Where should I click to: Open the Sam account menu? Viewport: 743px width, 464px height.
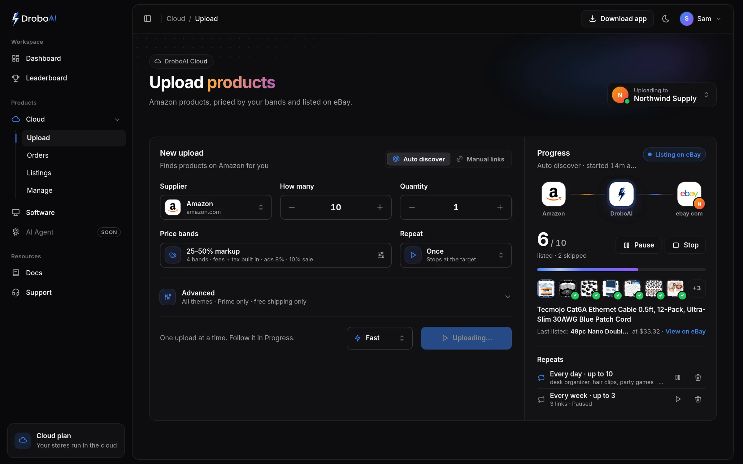pyautogui.click(x=701, y=19)
